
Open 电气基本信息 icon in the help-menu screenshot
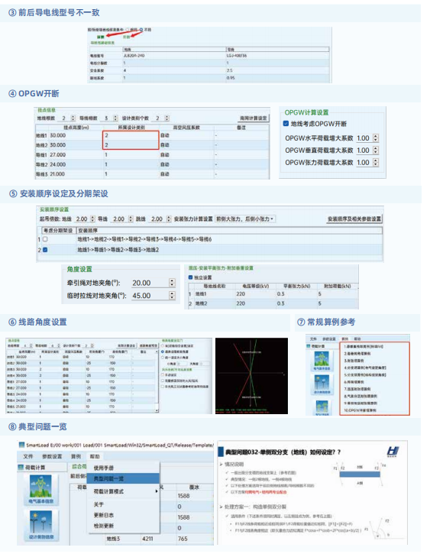40,489
